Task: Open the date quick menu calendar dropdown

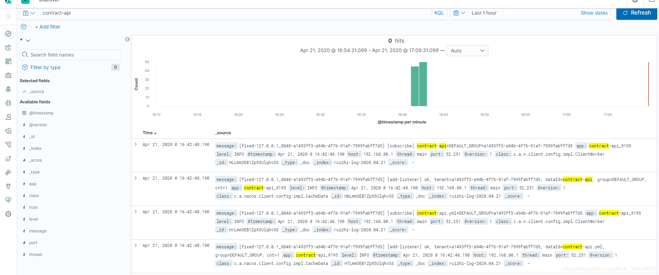Action: pos(459,13)
